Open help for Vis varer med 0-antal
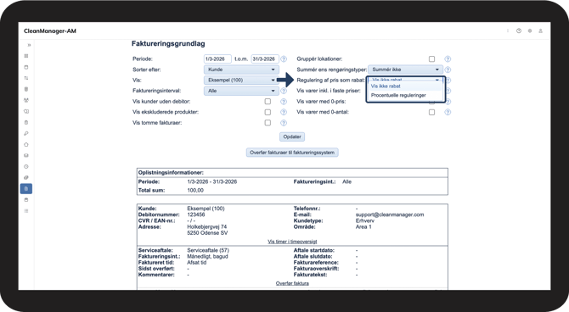The height and width of the screenshot is (312, 569). pos(448,112)
